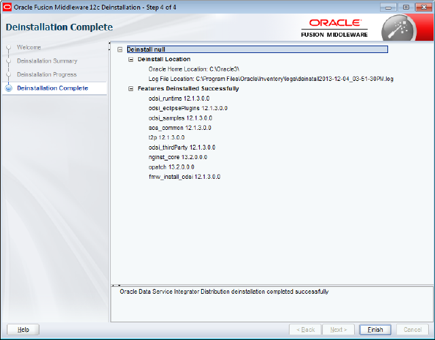Click the disabled Back button

pos(305,330)
